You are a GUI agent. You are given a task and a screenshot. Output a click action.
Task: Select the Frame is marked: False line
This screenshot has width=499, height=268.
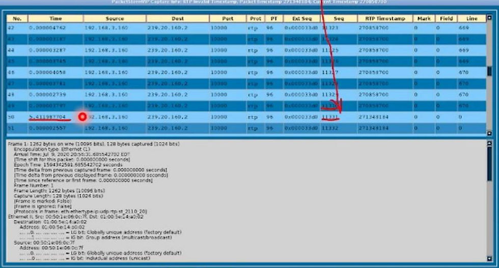[x=43, y=201]
